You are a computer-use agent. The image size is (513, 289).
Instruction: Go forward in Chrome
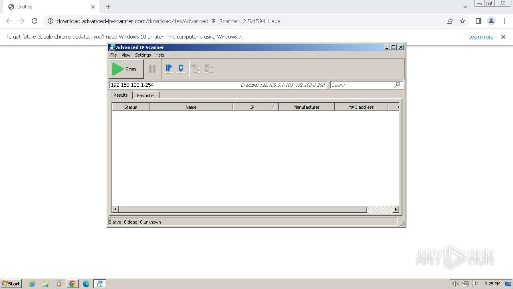(22, 21)
